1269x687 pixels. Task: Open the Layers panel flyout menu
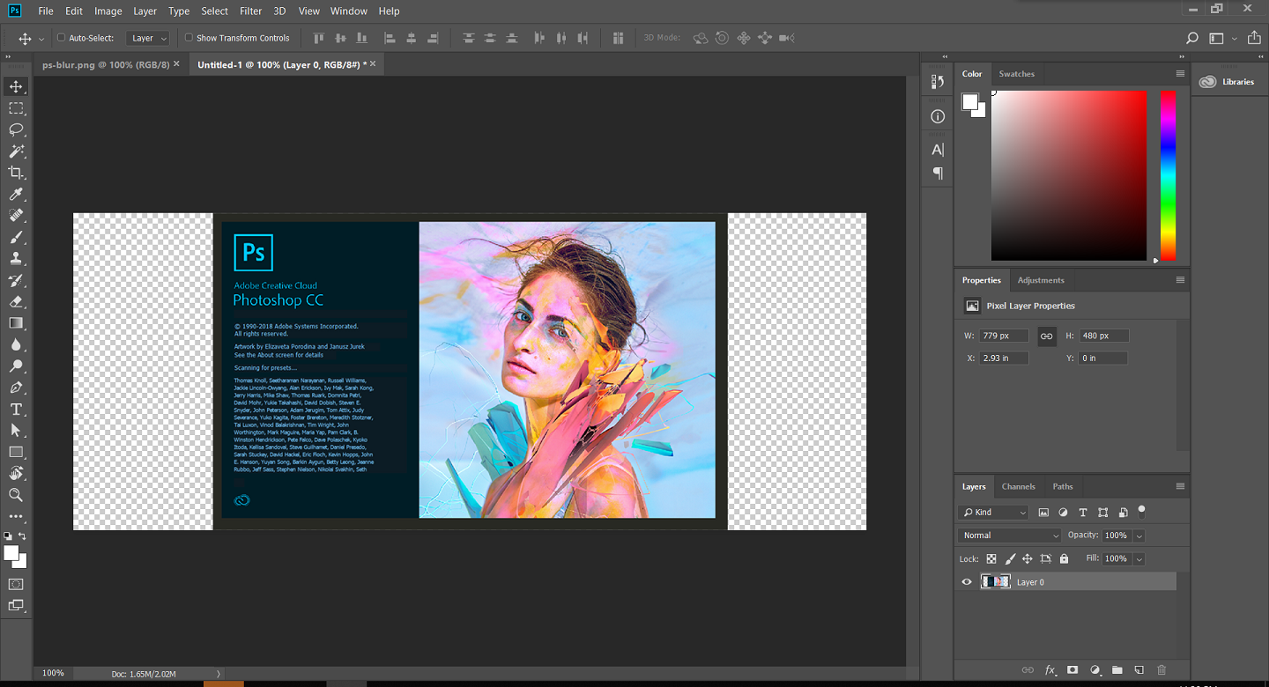point(1180,486)
